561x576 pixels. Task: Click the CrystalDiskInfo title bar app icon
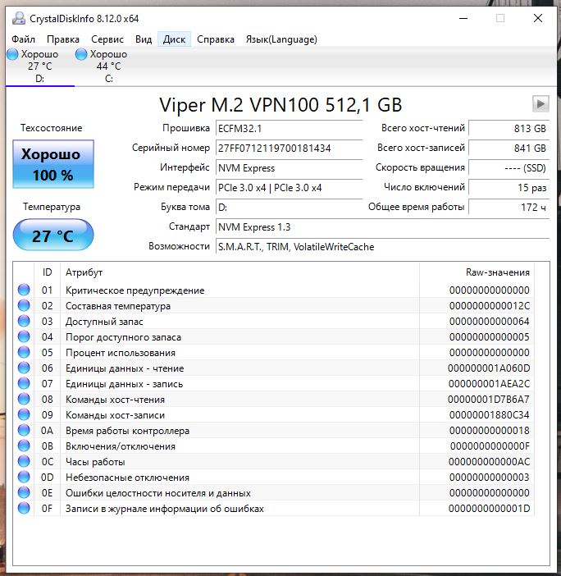pos(18,18)
